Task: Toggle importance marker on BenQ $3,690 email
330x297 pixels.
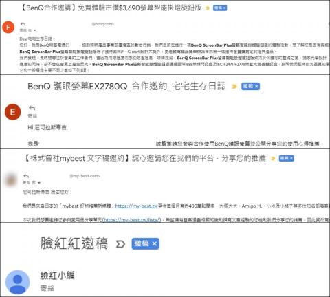Action: (x=208, y=8)
